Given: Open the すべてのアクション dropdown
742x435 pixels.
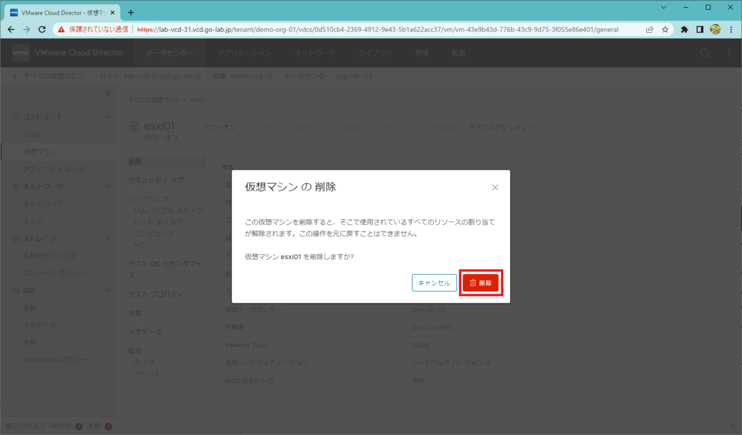Looking at the screenshot, I should 501,127.
